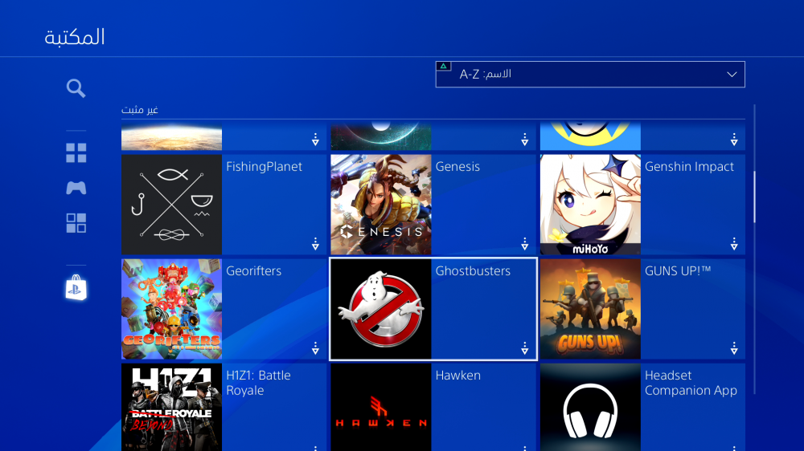Click the المكتبة library page title
The image size is (804, 451).
tap(74, 38)
